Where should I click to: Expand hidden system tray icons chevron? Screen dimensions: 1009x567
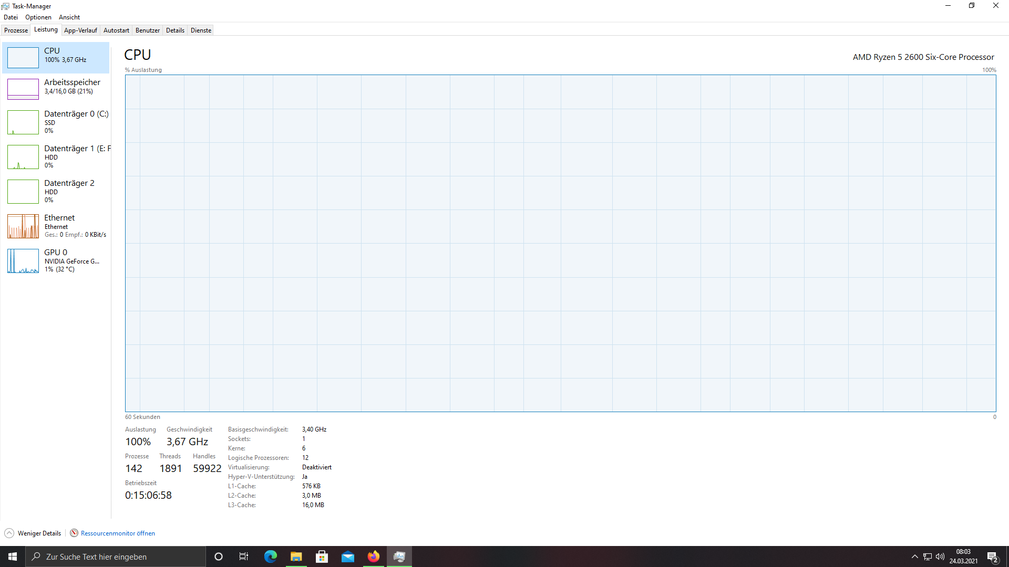[914, 556]
